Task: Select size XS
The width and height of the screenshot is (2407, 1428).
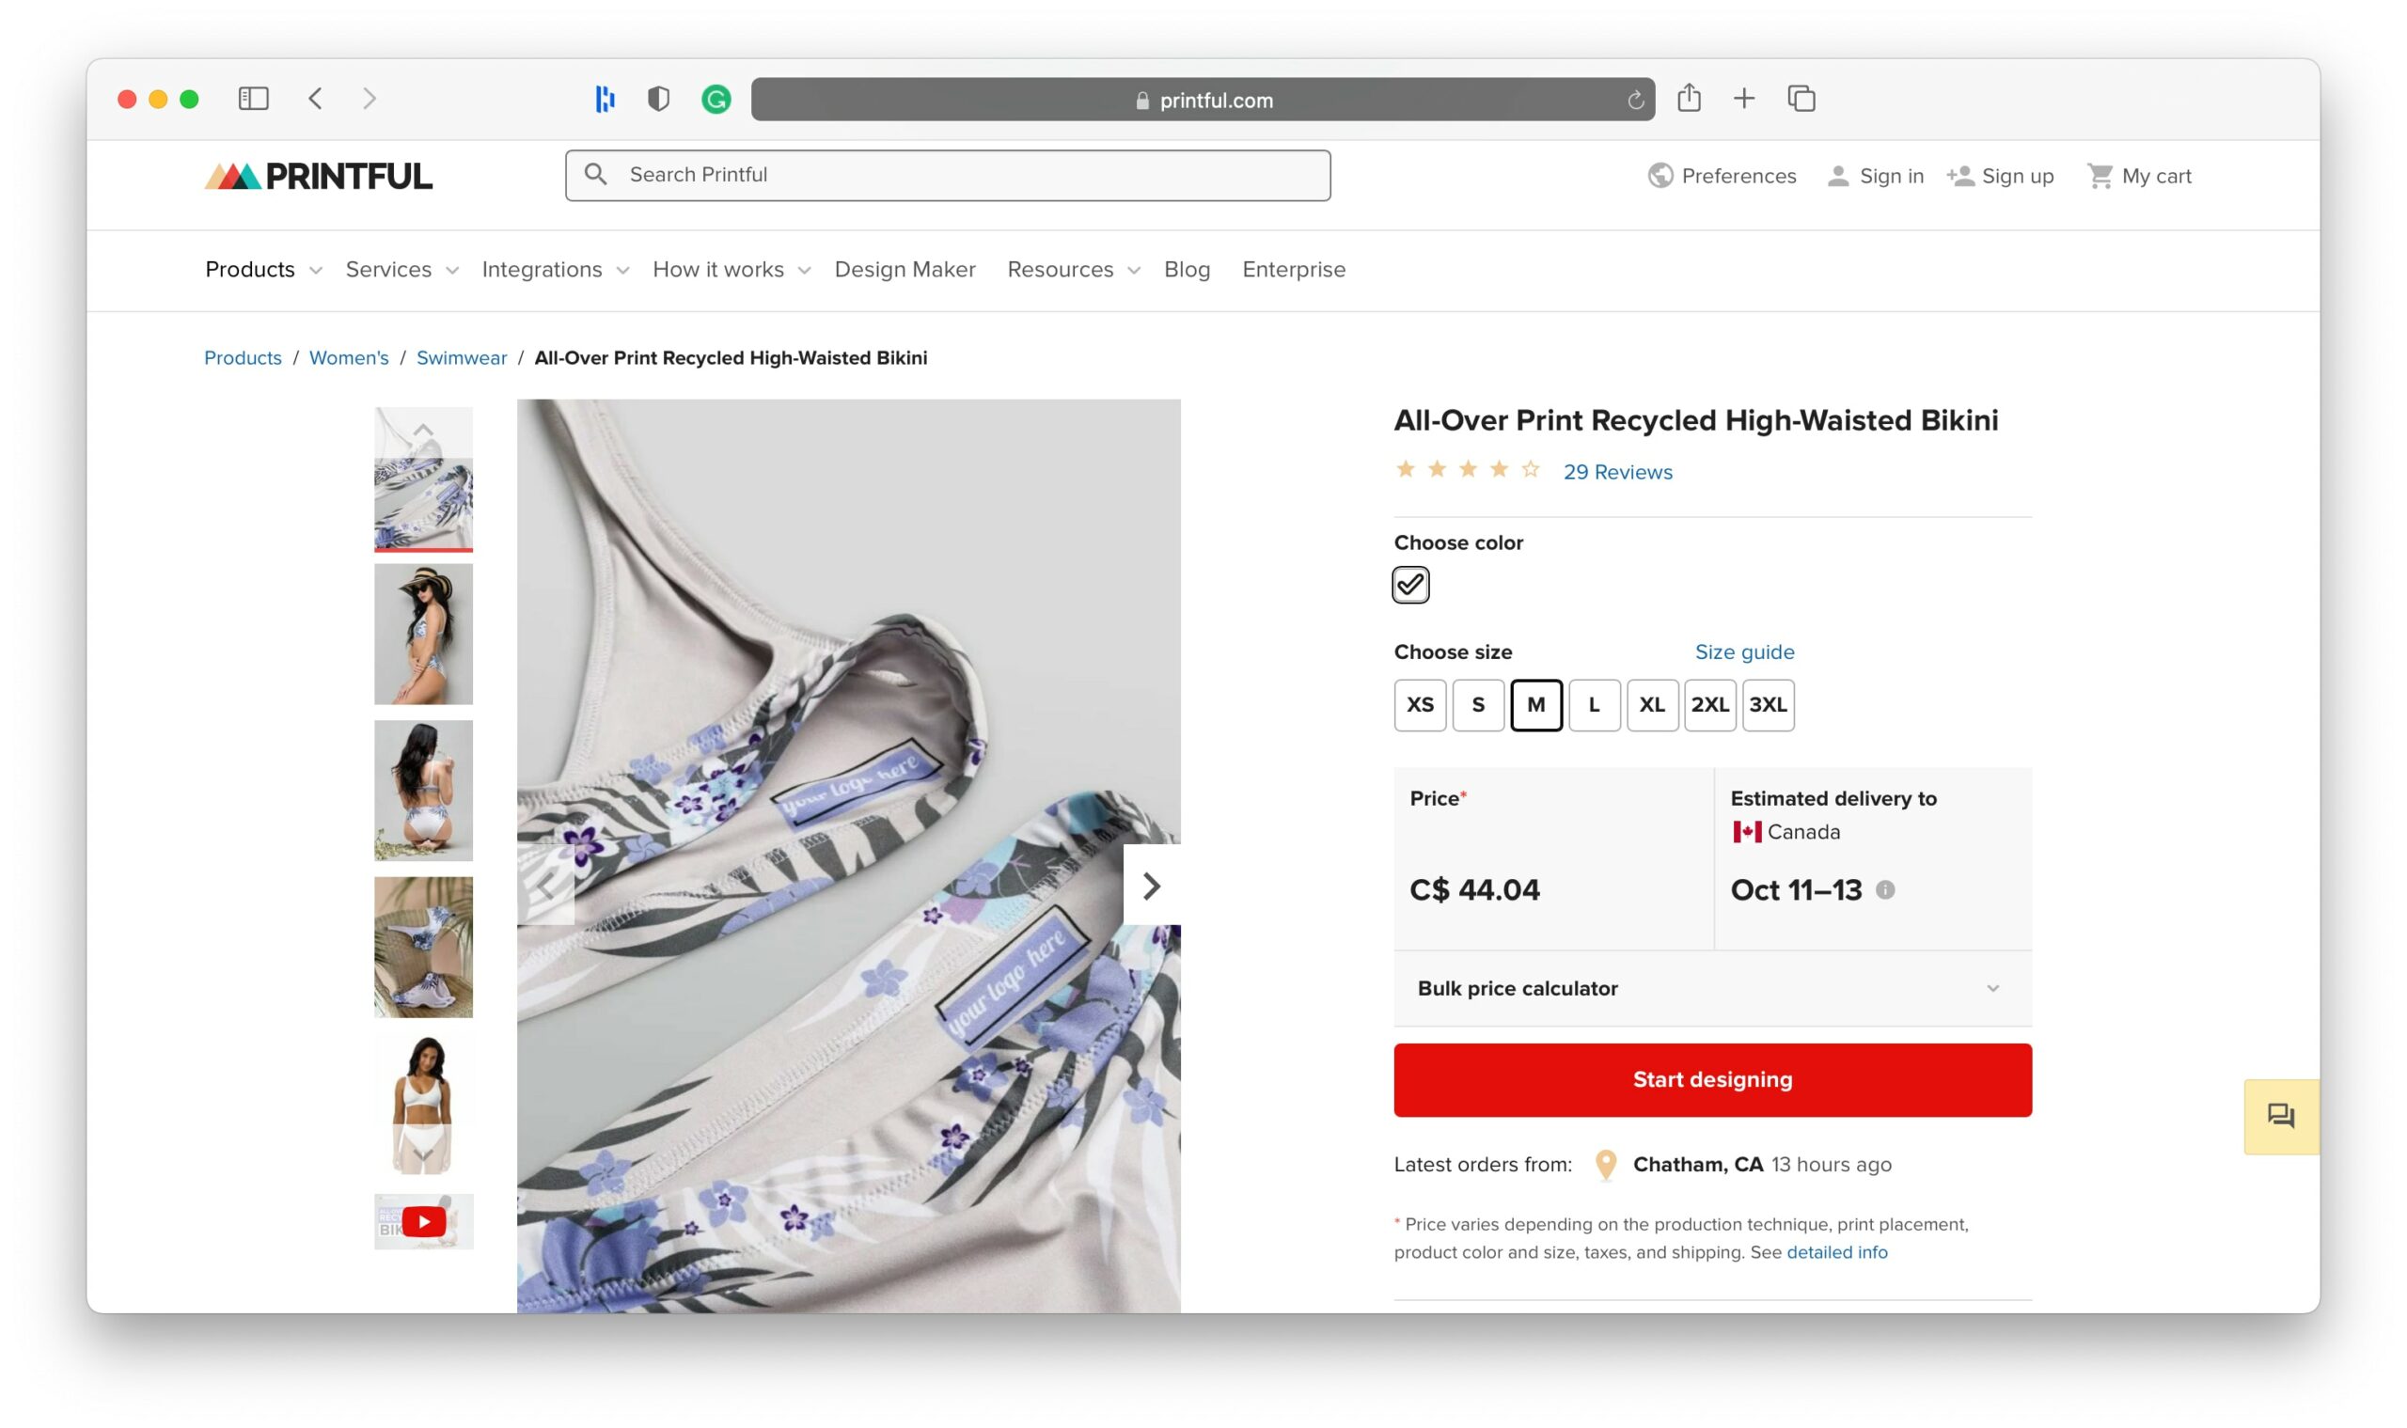Action: point(1420,704)
